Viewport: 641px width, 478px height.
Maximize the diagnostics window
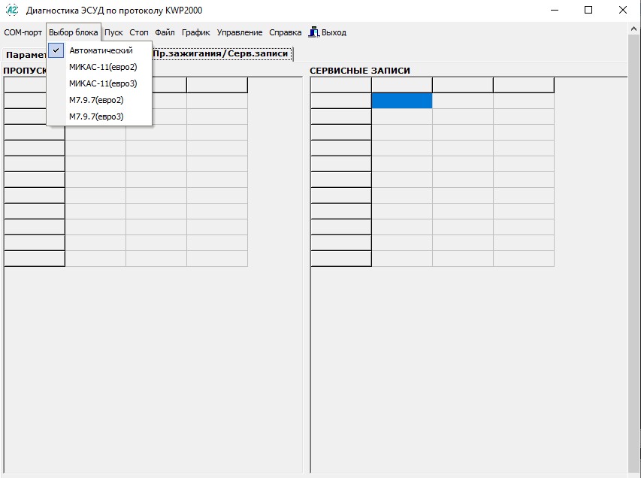(588, 10)
